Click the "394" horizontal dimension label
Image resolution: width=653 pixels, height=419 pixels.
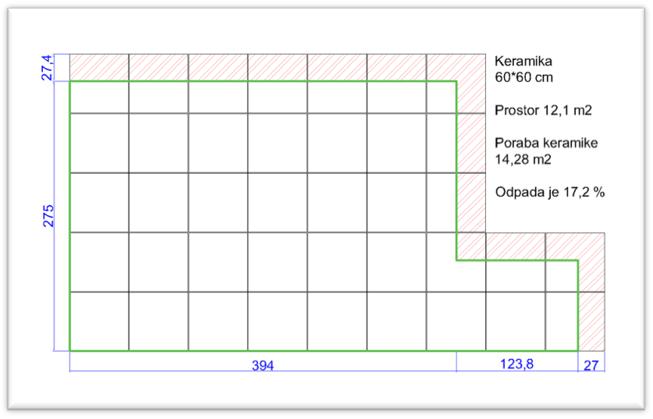click(x=262, y=364)
